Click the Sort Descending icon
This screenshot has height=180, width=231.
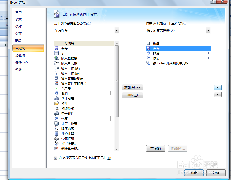[x=56, y=128]
